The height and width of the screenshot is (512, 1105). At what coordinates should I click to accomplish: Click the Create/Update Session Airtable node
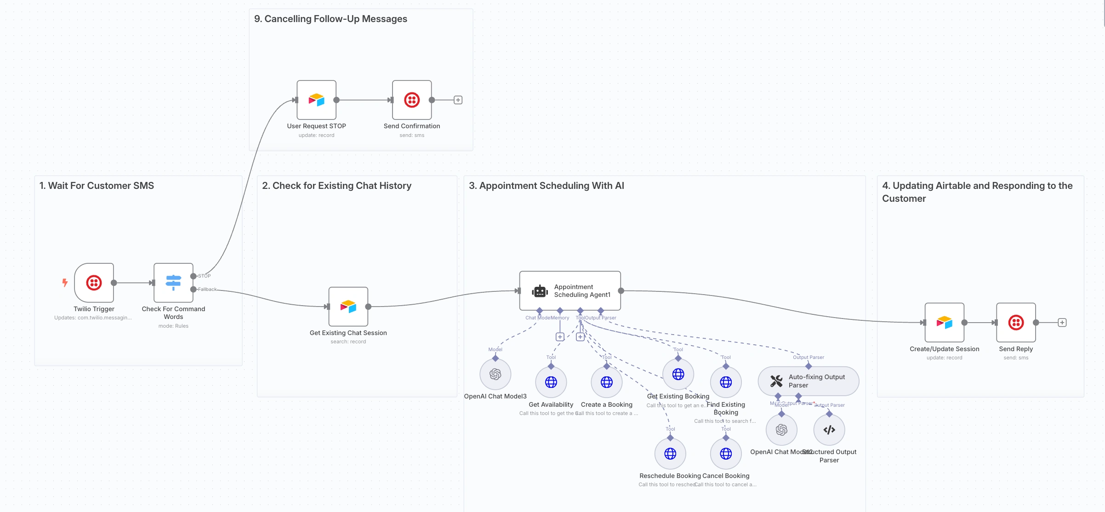point(944,323)
